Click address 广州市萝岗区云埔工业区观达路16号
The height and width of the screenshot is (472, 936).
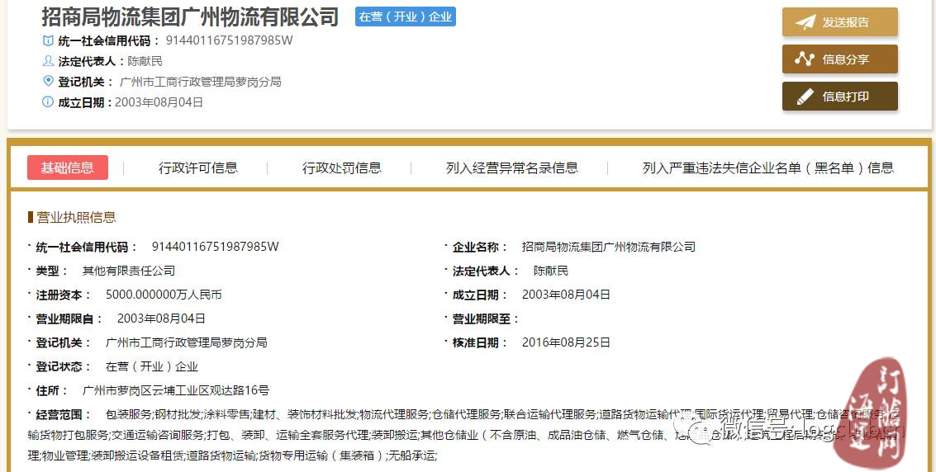[x=175, y=390]
